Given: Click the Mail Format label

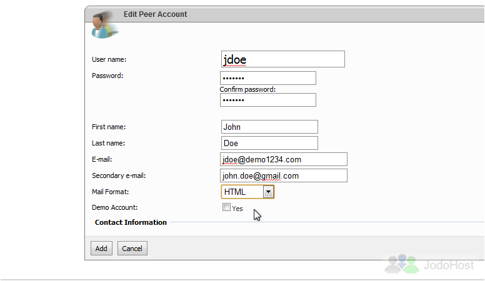Looking at the screenshot, I should click(x=110, y=192).
